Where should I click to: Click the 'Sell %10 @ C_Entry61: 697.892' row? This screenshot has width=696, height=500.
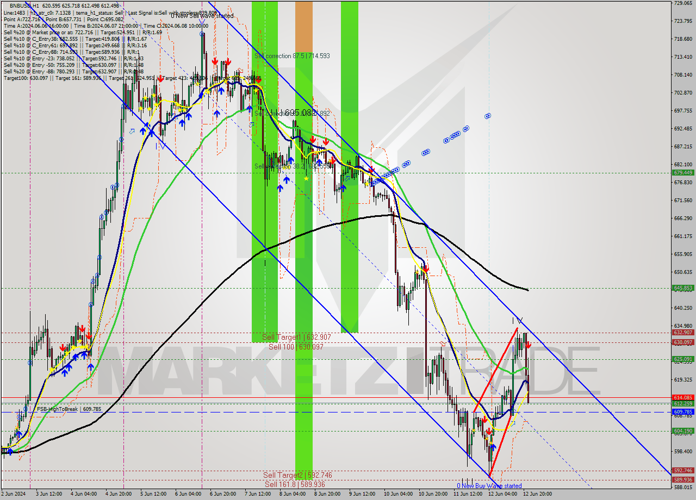[75, 45]
